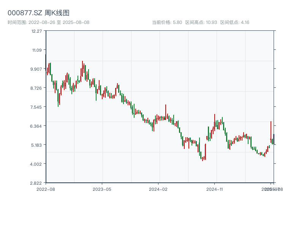This screenshot has height=228, width=304.
Task: Click the 8.726 y-axis tick label
Action: coord(36,88)
